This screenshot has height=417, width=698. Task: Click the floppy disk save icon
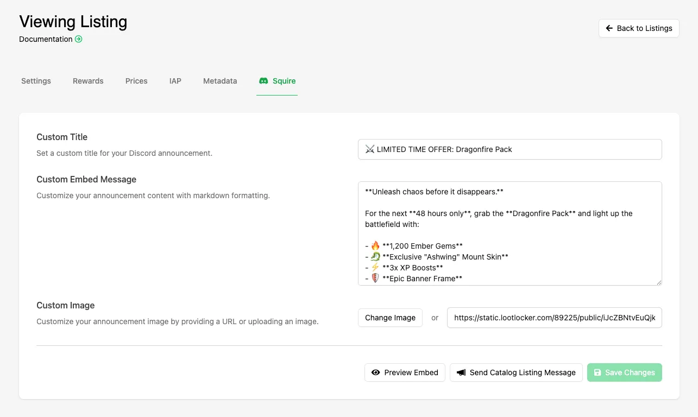coord(598,372)
